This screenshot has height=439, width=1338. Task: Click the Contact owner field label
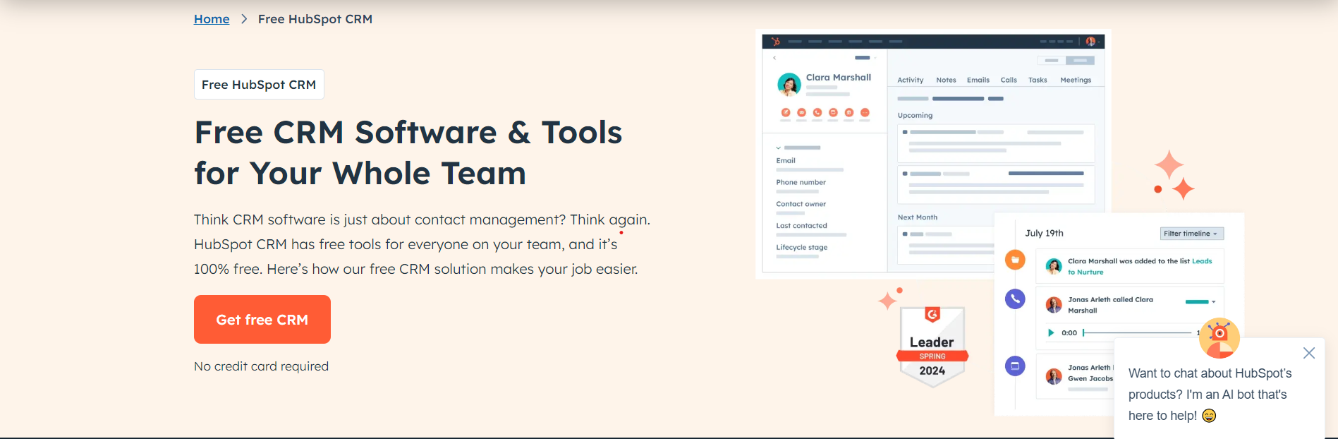pos(801,205)
